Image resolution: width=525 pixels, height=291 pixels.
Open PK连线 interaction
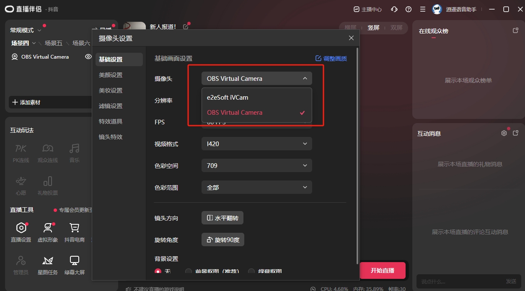coord(21,153)
